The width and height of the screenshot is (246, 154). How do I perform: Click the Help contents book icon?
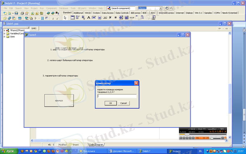point(48,13)
